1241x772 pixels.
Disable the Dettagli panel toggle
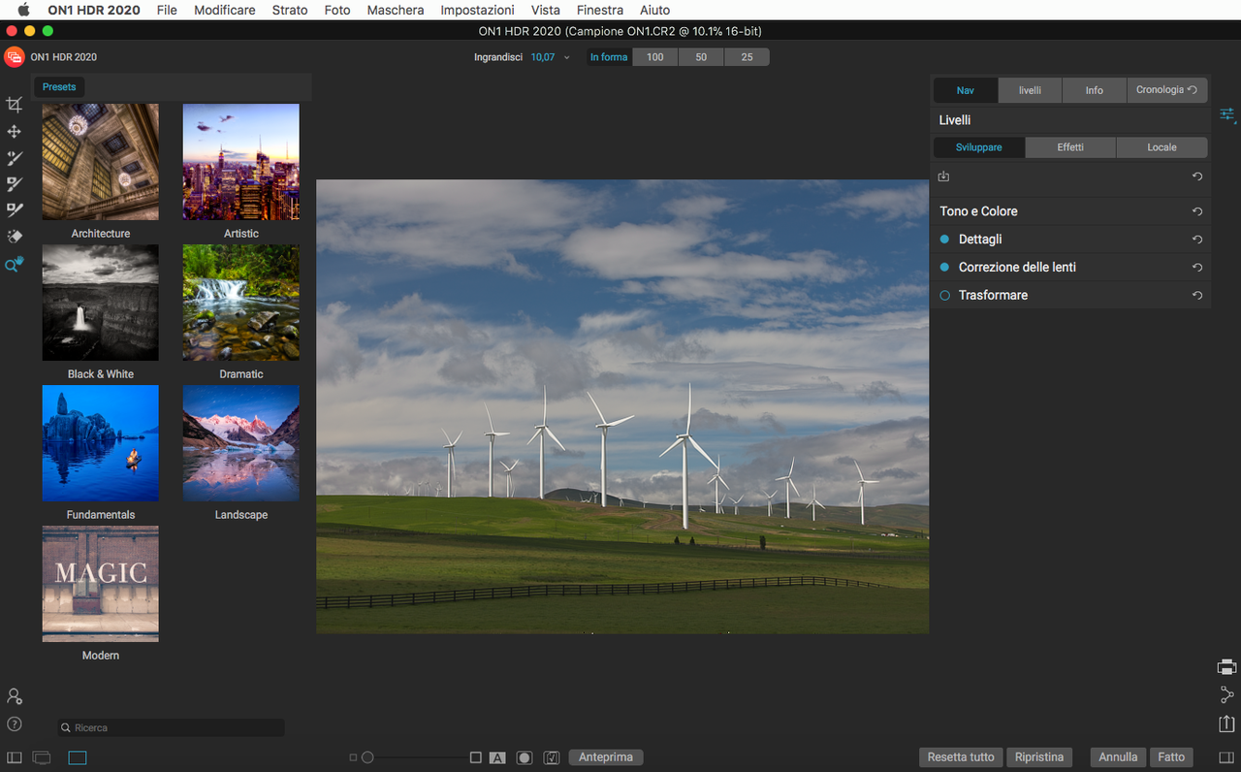(x=945, y=240)
